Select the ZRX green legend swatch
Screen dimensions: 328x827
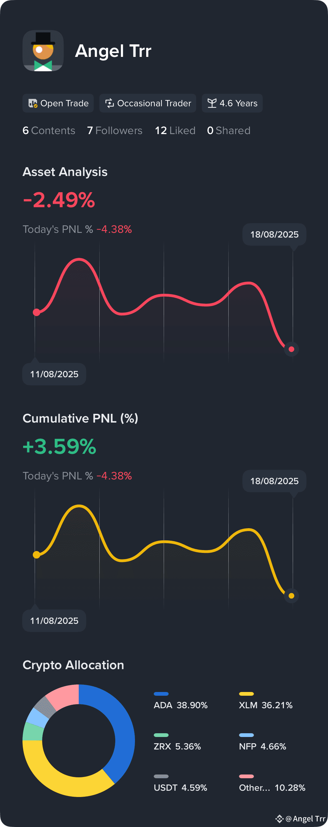tap(161, 735)
